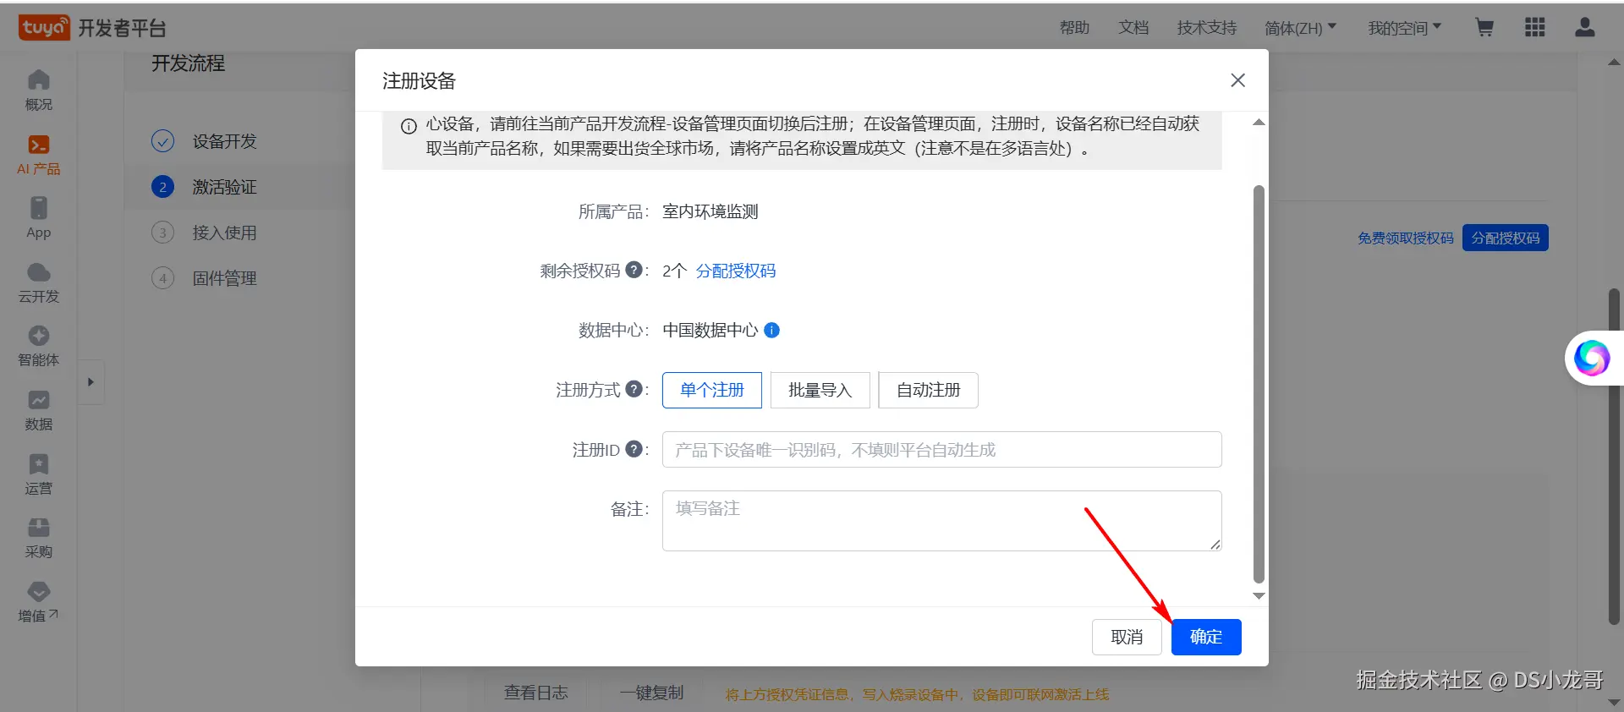Open the 帮助 menu item
This screenshot has height=712, width=1624.
point(1074,28)
